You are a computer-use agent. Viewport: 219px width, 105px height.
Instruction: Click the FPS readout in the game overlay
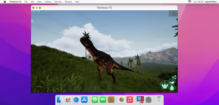pos(173,15)
